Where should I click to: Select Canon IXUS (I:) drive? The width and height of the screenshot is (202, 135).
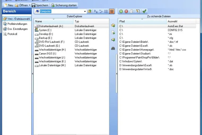72,54
